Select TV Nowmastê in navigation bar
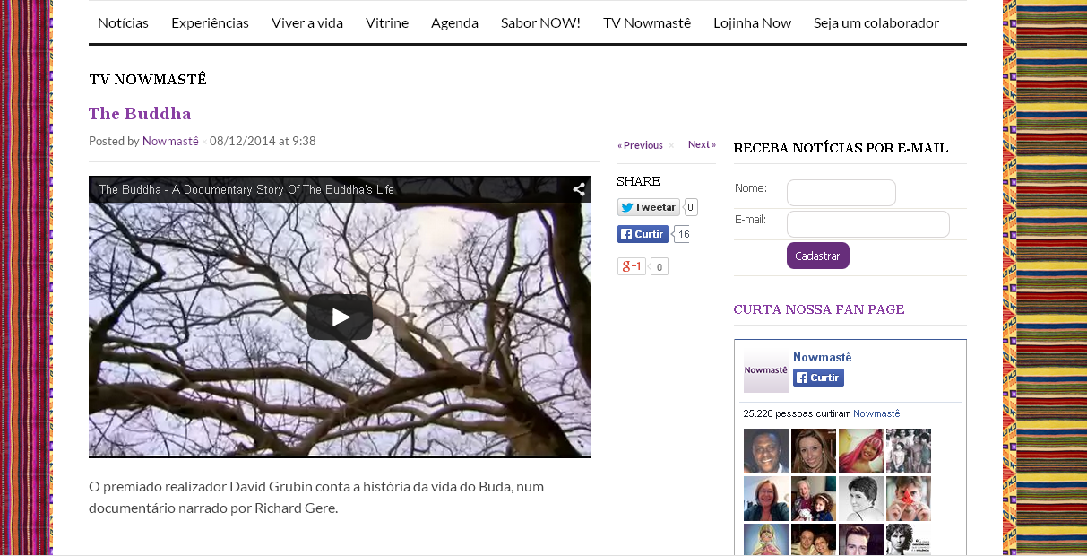 click(647, 22)
